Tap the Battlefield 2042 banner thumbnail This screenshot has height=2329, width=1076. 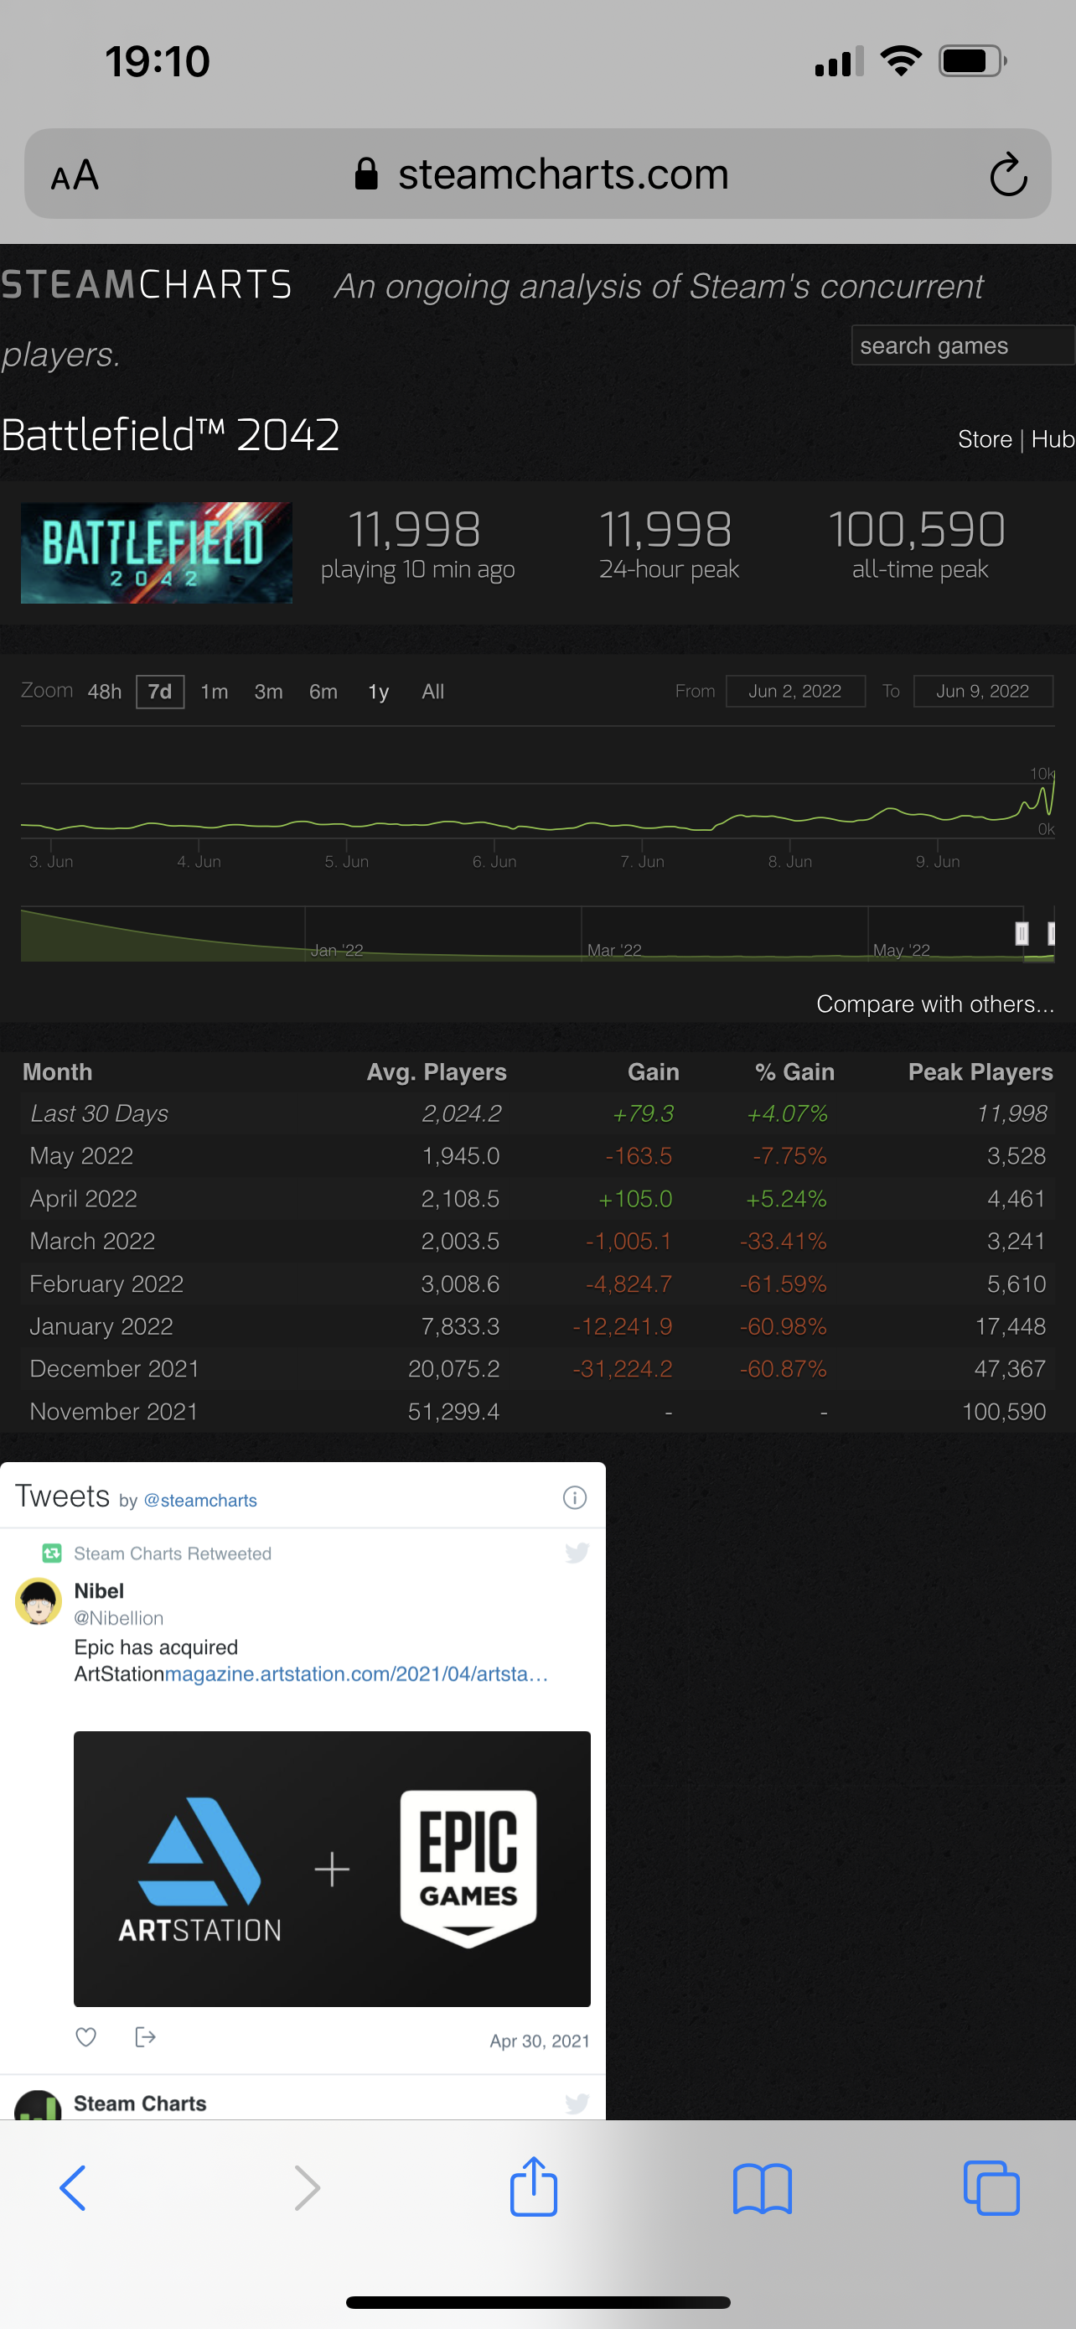click(157, 552)
